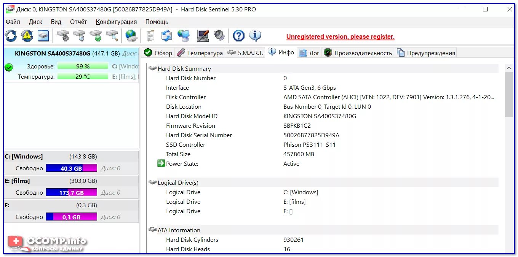Viewport: 518px width, 257px height.
Task: Switch to the Температура tab
Action: (200, 53)
